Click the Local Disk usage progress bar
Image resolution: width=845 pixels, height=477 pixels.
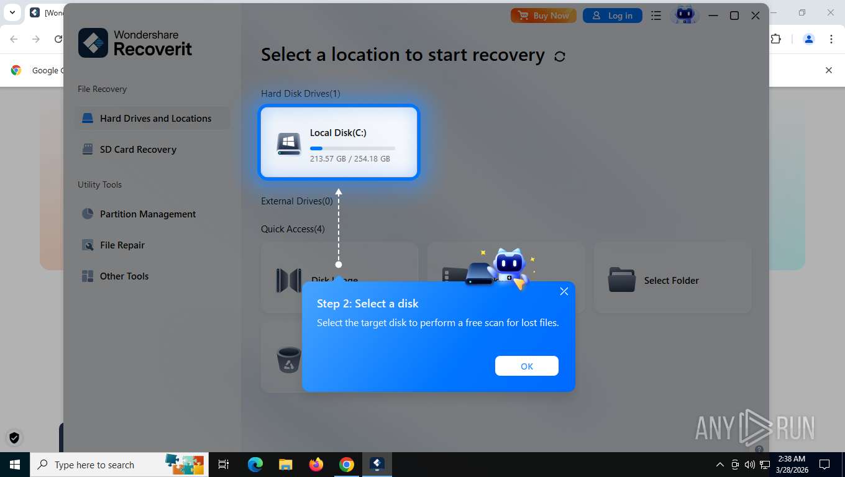[x=352, y=148]
